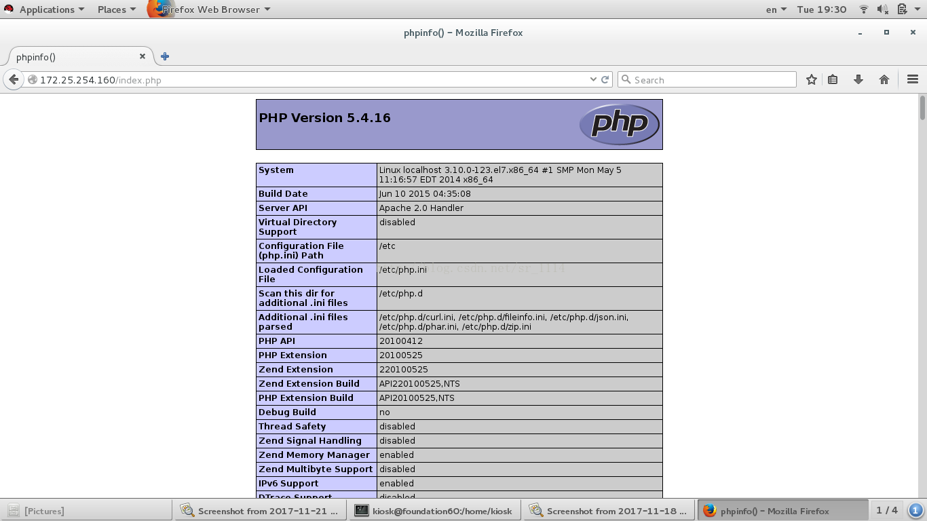Select 'Jun 10 2015 04:35:08' value
The height and width of the screenshot is (521, 927).
[x=425, y=193]
